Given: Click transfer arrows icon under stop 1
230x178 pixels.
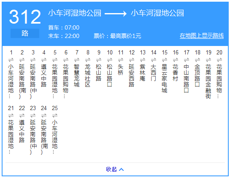Looking at the screenshot, I should coord(11,60).
